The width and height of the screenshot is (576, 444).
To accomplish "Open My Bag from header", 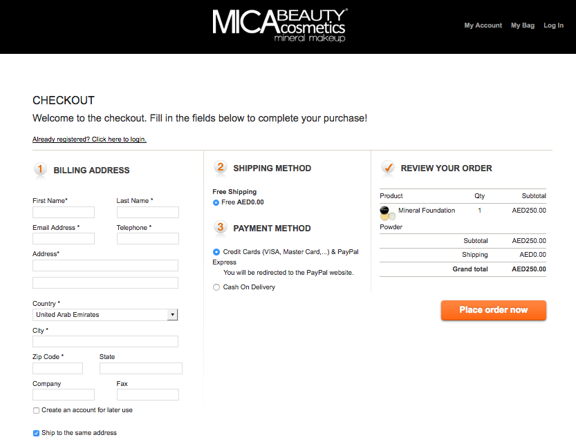I will [x=523, y=26].
